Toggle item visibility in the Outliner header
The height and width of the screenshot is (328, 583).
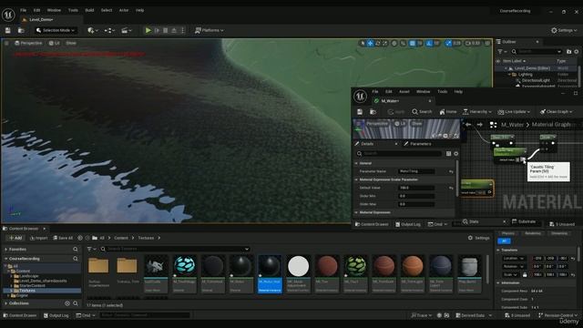click(x=498, y=61)
